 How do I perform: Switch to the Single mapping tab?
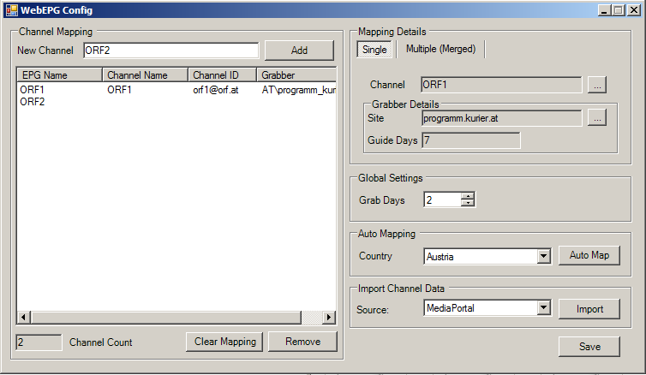pos(374,50)
